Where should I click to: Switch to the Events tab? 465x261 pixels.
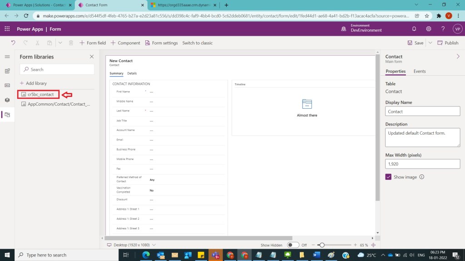[419, 71]
